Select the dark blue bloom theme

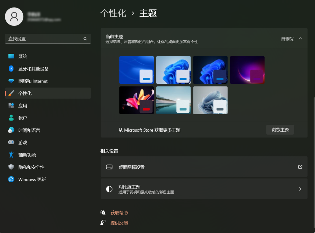[x=210, y=70]
